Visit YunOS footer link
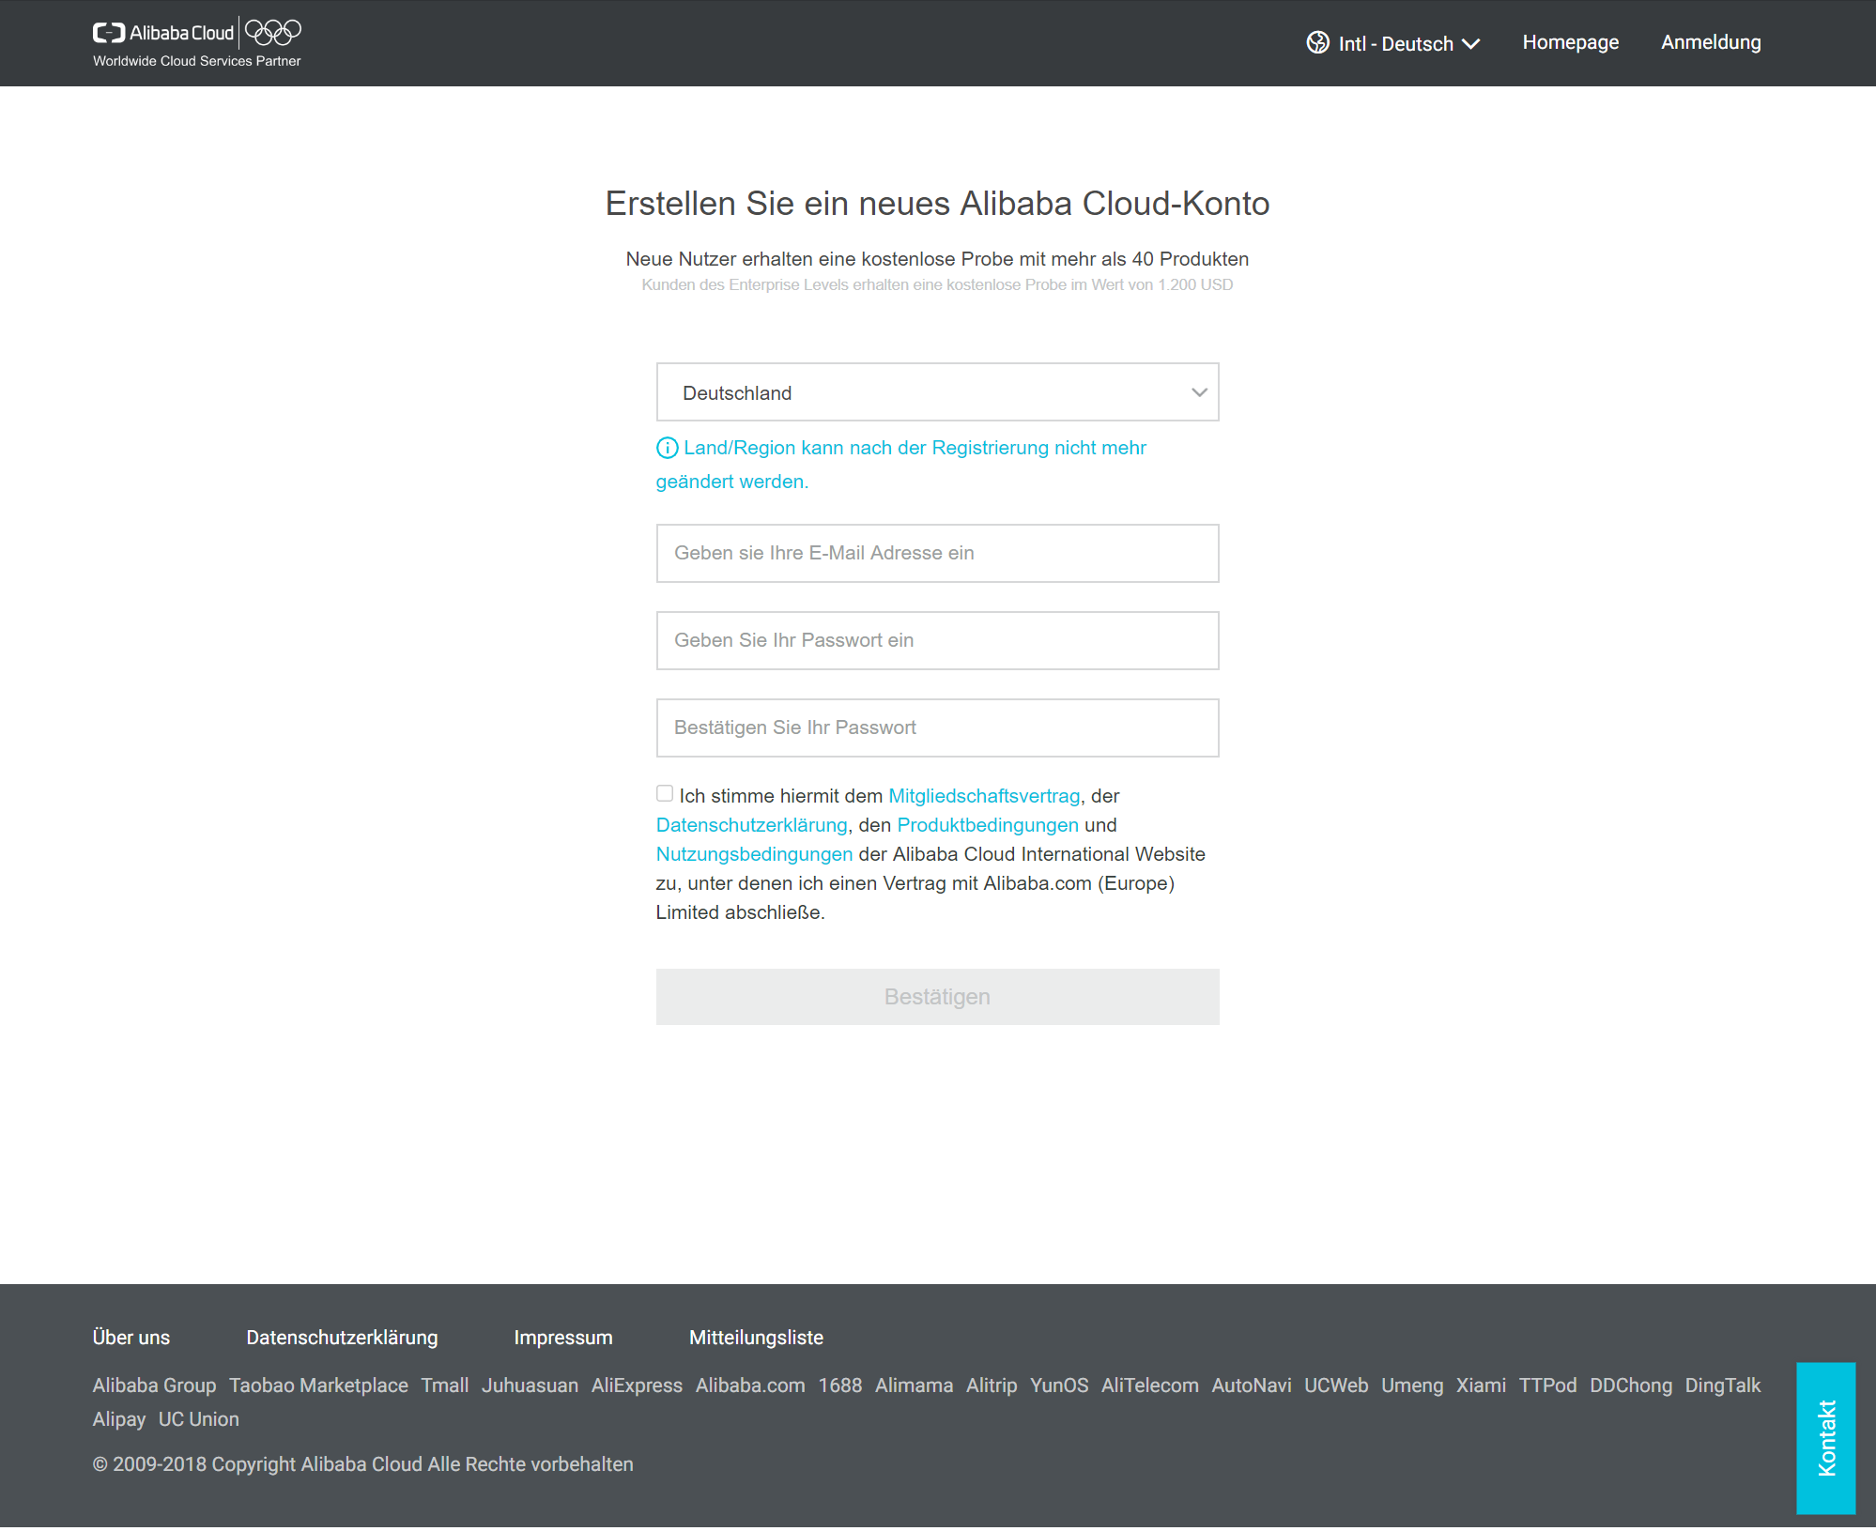Viewport: 1876px width, 1531px height. coord(1059,1386)
